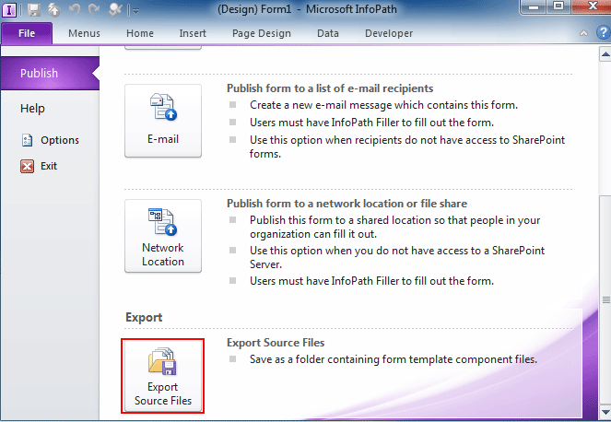Click the Redo arrow icon

(x=94, y=9)
